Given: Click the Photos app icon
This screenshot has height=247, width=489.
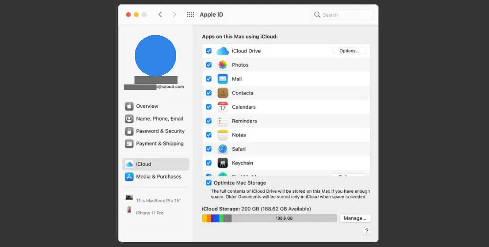Looking at the screenshot, I should (222, 65).
